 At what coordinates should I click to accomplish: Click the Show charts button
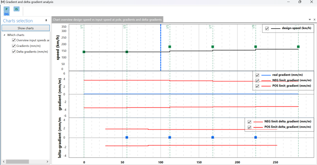[x=26, y=28]
